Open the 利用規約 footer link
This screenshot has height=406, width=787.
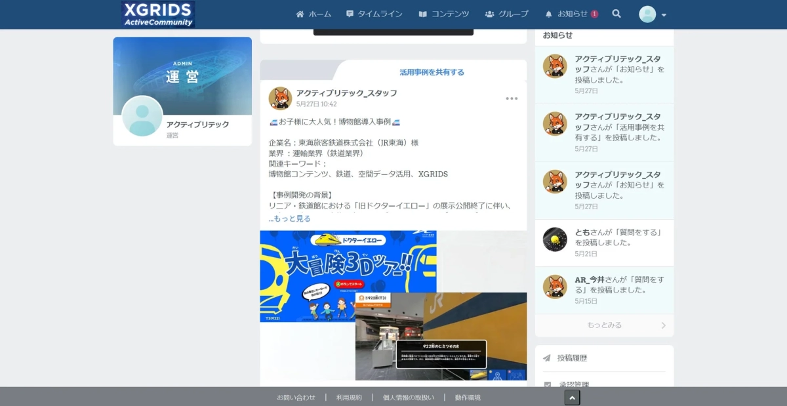coord(349,397)
